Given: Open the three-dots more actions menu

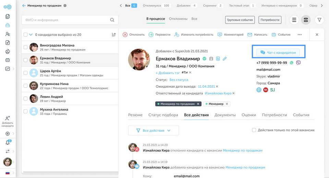Looking at the screenshot, I should pos(300,35).
